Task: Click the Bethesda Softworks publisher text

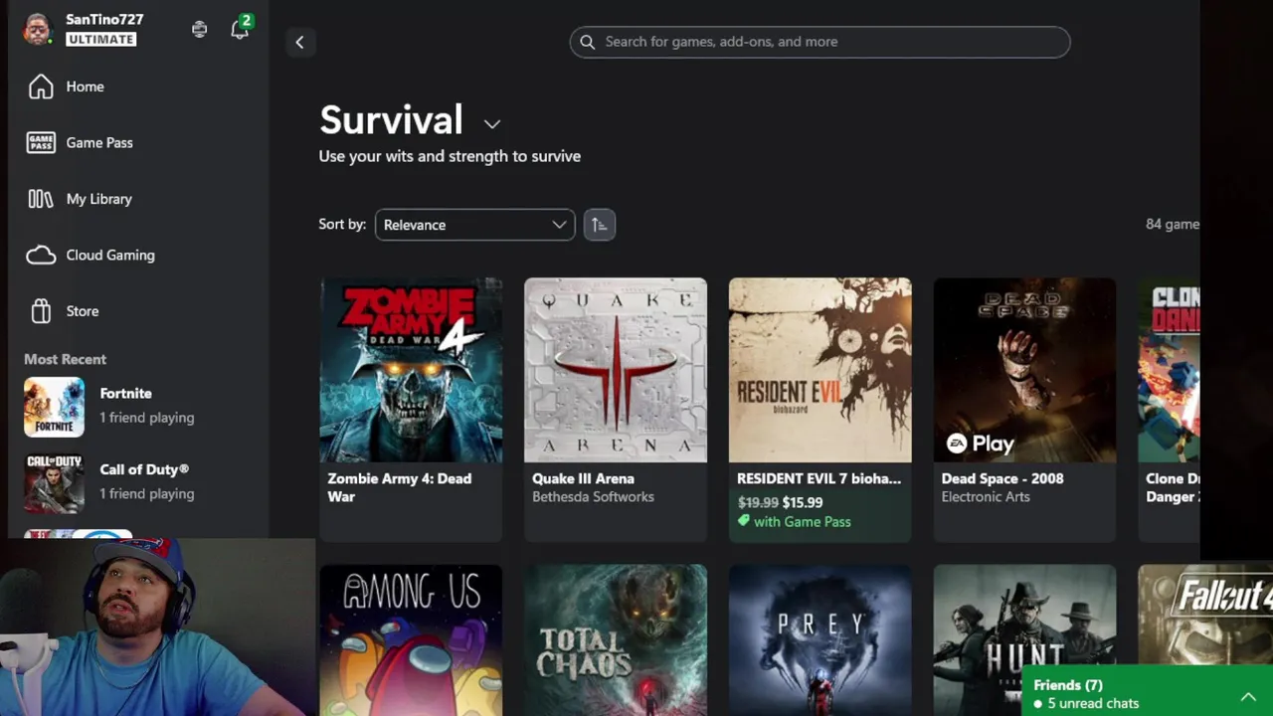Action: coord(593,497)
